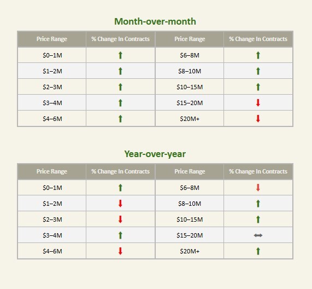Click last % Change In Contracts header in Year-over-year table

[x=258, y=171]
